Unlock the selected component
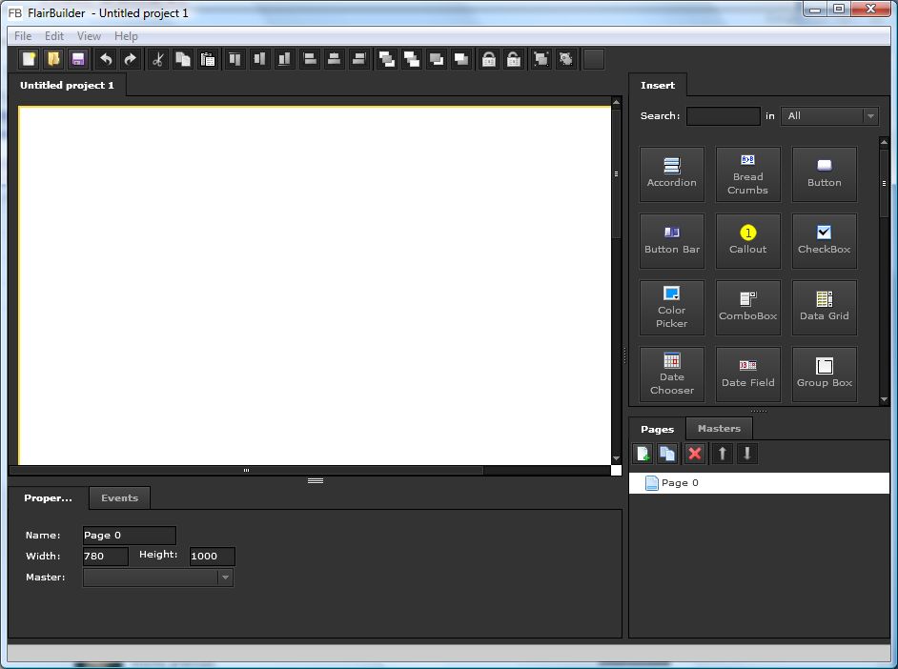The height and width of the screenshot is (669, 898). pyautogui.click(x=514, y=59)
